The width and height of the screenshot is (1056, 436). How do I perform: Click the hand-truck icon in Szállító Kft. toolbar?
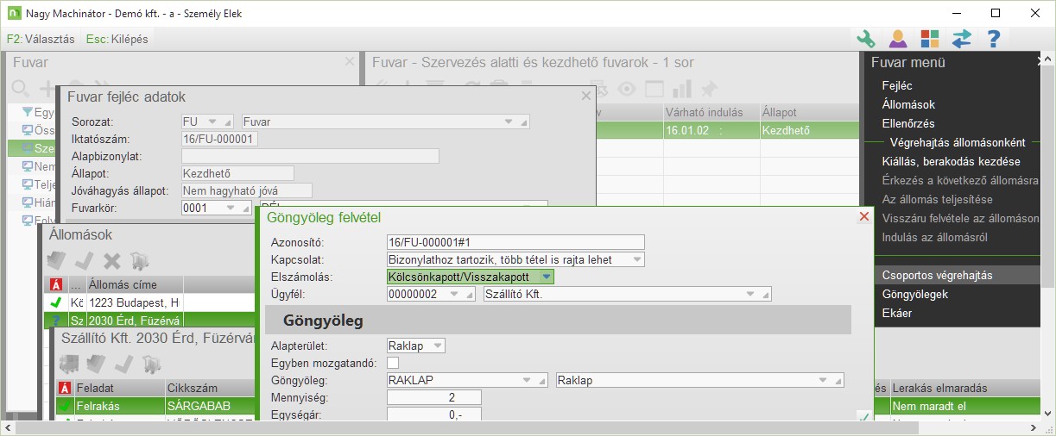(152, 364)
